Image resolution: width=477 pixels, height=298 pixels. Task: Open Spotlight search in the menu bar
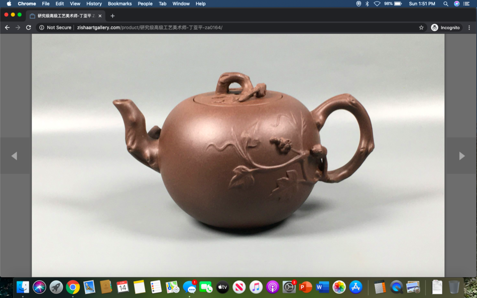click(445, 4)
